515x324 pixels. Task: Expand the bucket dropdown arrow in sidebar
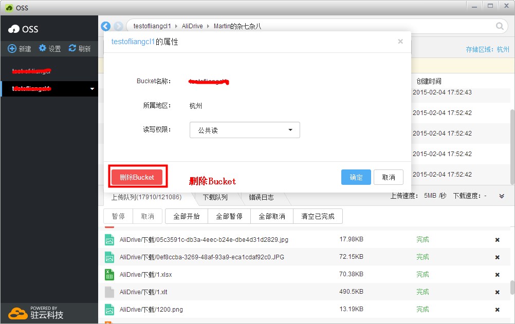pyautogui.click(x=91, y=88)
